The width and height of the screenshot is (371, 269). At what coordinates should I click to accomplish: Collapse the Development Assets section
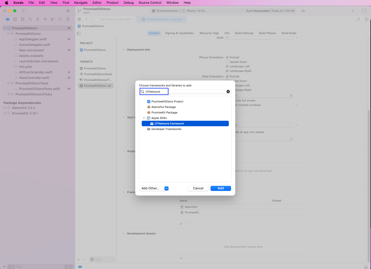[x=124, y=233]
